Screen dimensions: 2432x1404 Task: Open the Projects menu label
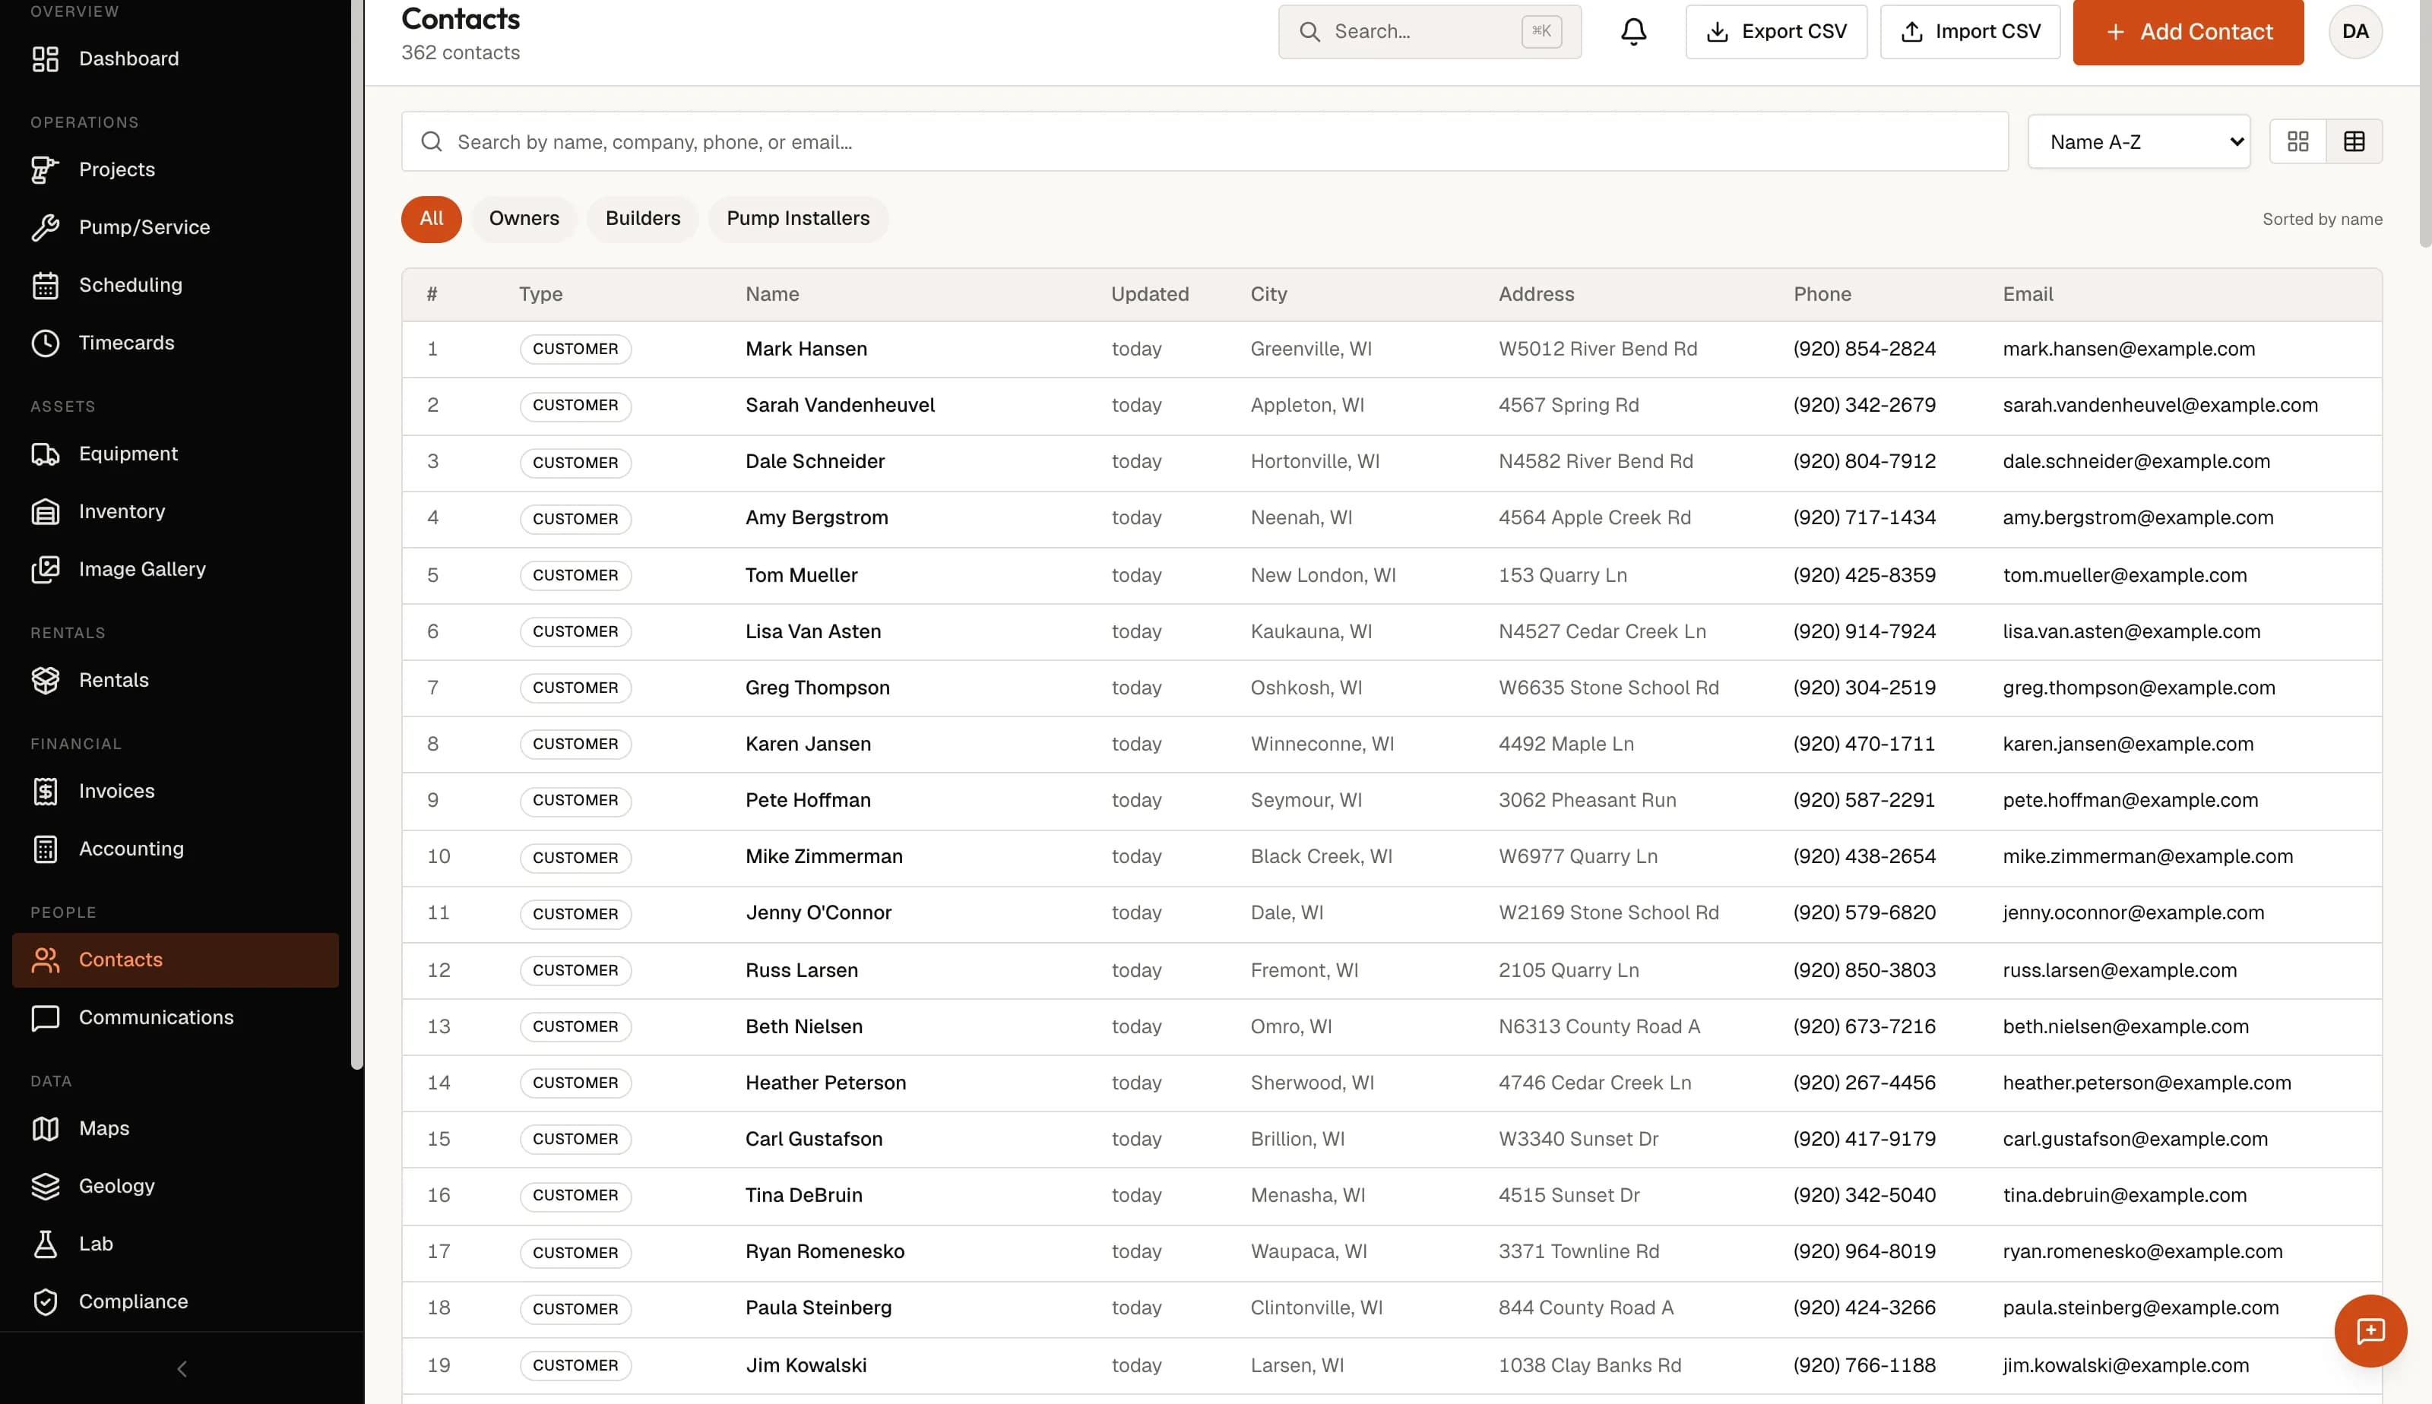click(117, 169)
